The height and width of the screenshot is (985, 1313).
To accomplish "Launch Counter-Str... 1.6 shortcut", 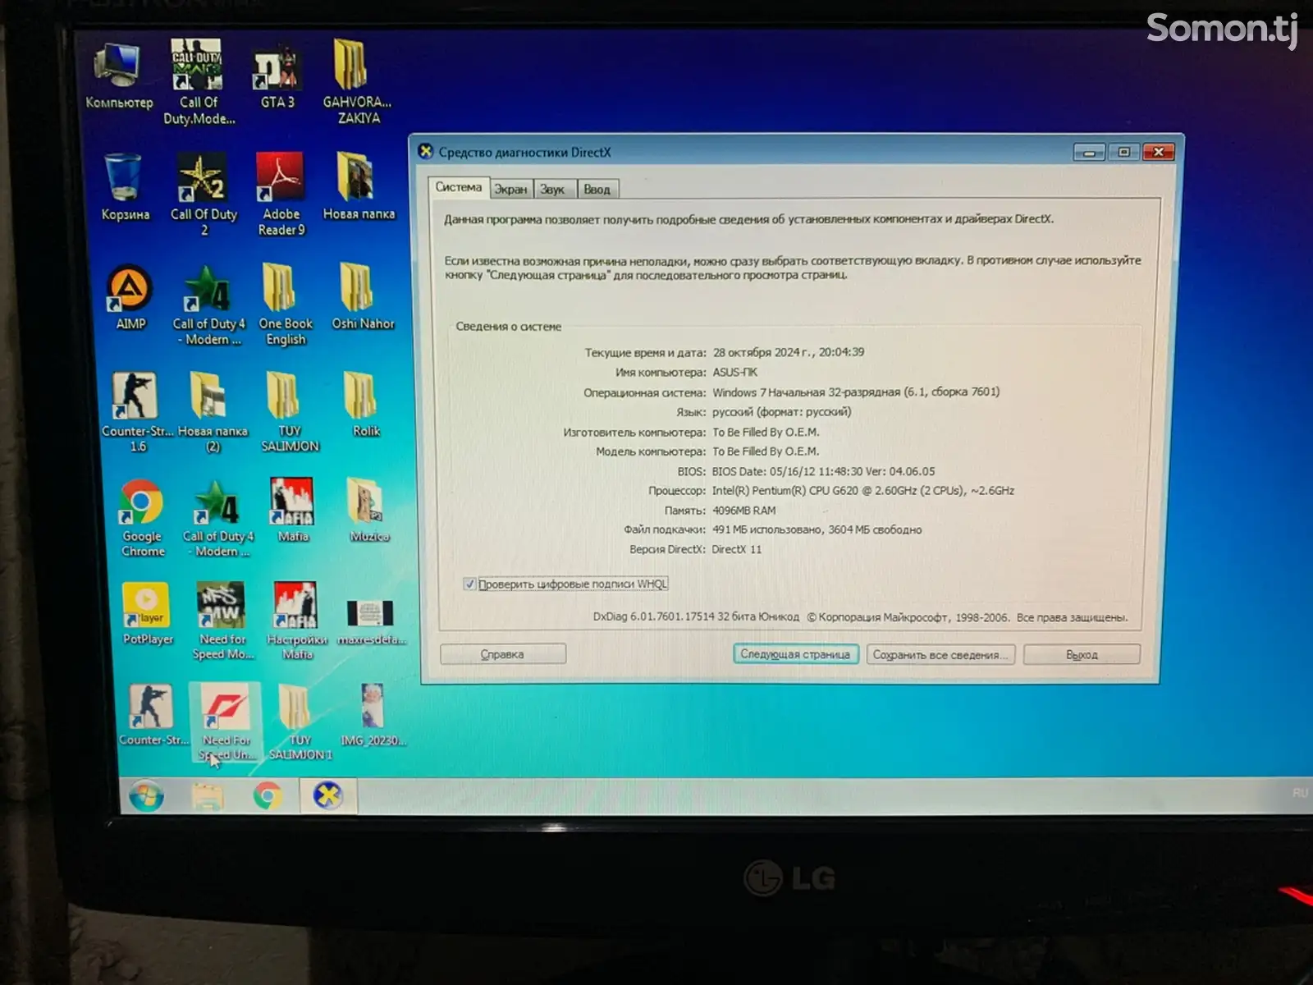I will pos(137,413).
